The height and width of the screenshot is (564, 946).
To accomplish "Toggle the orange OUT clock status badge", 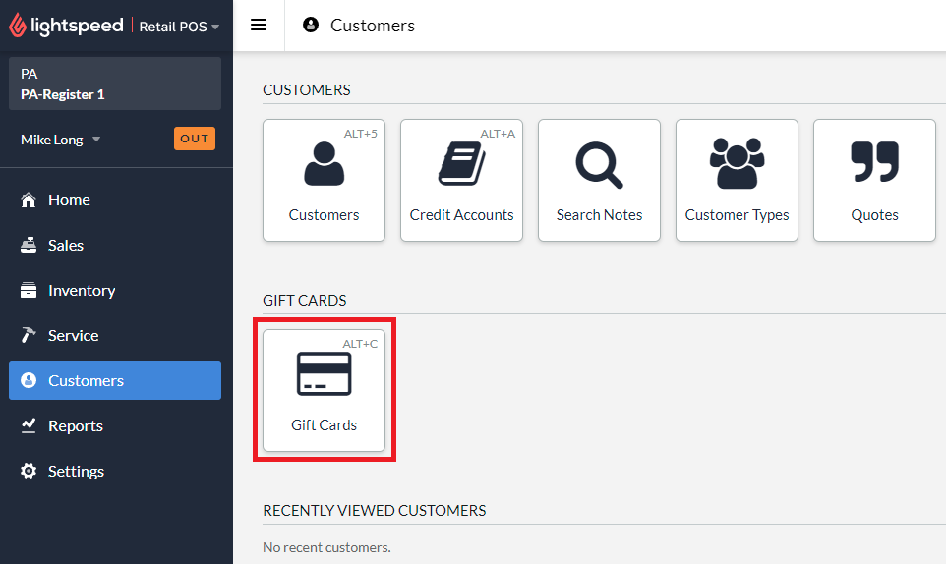I will point(194,139).
